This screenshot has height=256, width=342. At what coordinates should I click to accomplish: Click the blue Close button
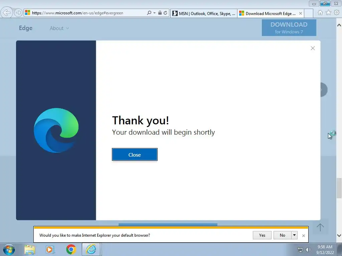click(x=135, y=155)
